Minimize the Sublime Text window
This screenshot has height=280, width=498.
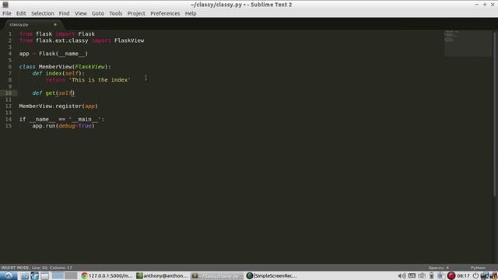pos(476,5)
